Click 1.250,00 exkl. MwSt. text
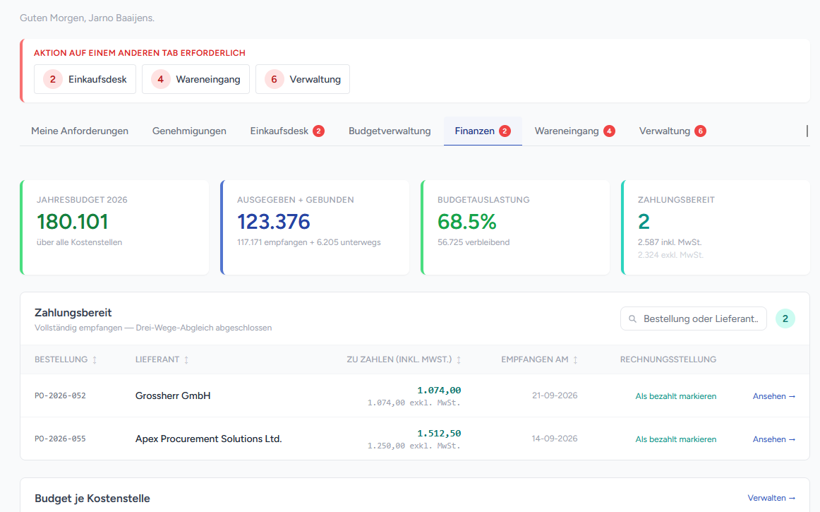 click(x=414, y=446)
